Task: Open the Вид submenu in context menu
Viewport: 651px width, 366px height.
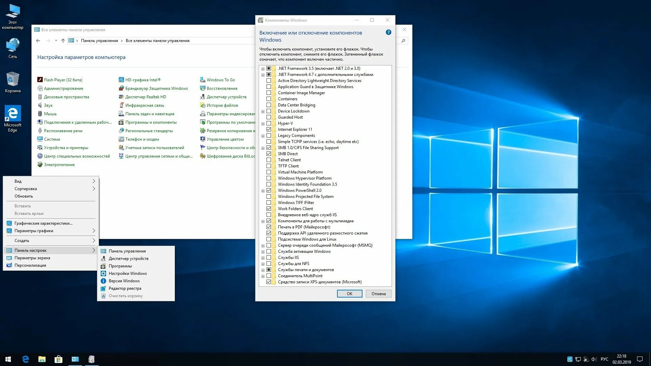Action: point(51,181)
